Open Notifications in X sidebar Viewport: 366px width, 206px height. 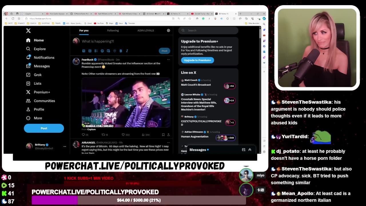[x=40, y=58]
